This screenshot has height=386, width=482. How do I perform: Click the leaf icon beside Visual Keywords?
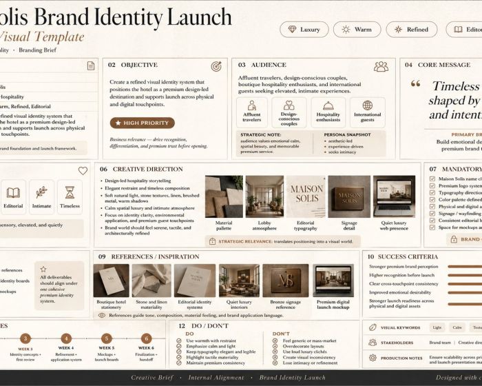coord(373,327)
